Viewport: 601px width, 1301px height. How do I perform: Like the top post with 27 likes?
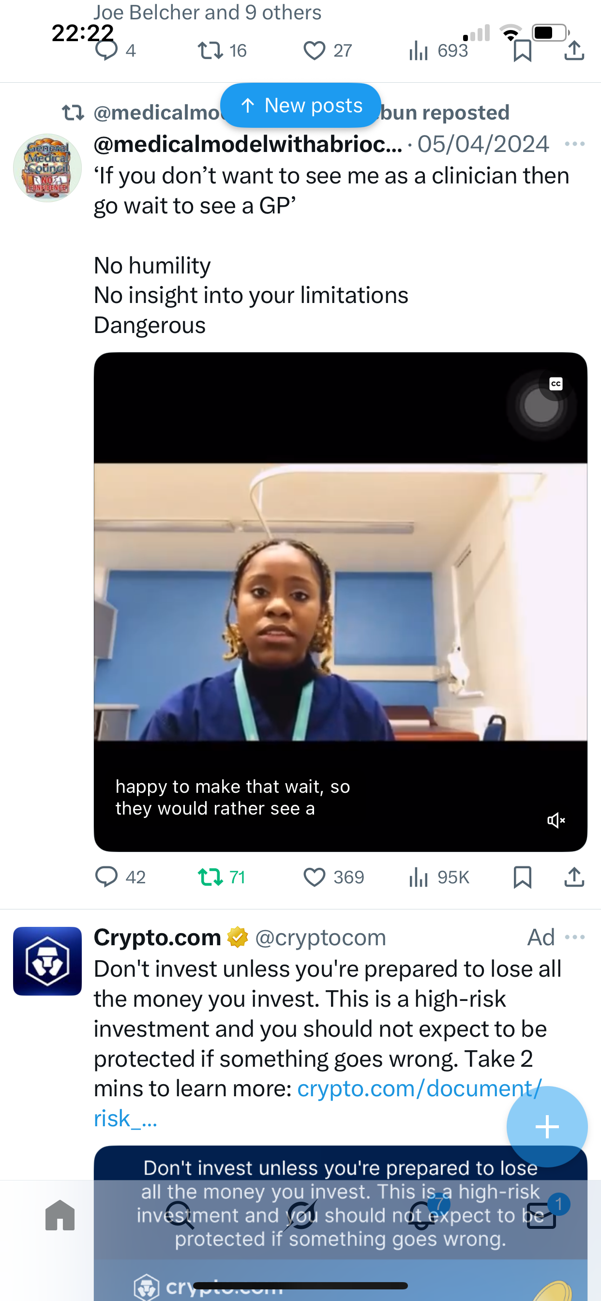tap(327, 50)
